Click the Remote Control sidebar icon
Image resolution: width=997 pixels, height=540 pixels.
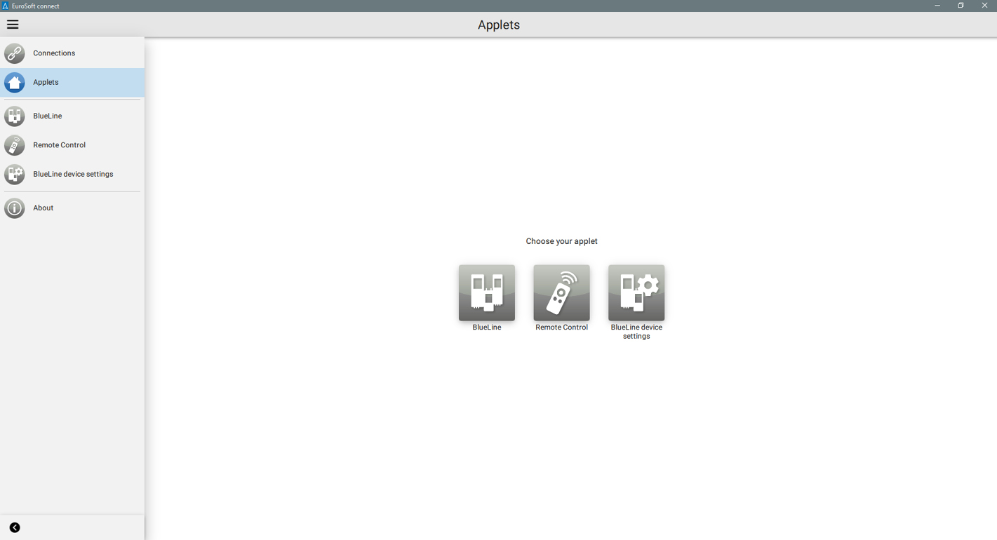[x=15, y=145]
